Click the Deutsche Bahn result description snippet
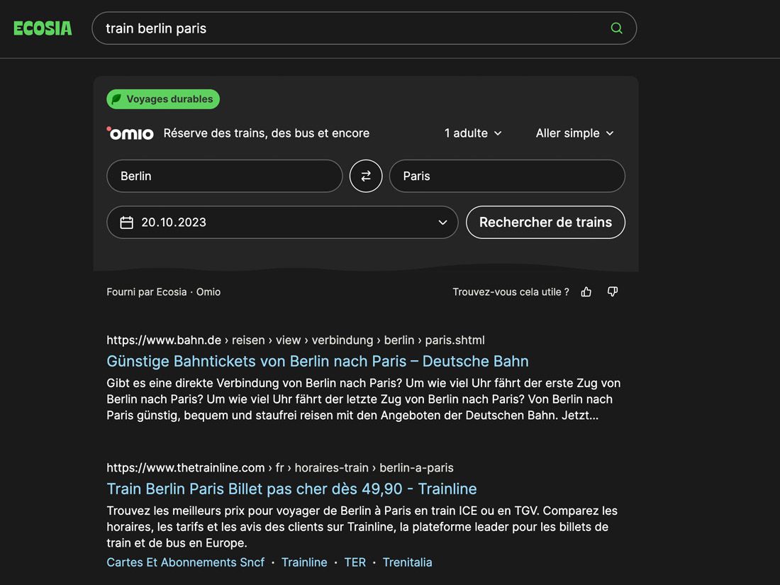 (364, 399)
